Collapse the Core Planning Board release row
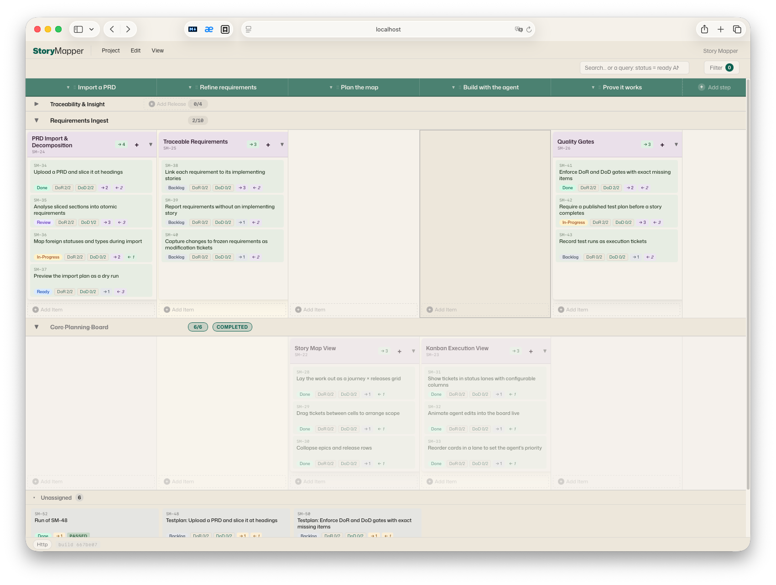The width and height of the screenshot is (776, 585). click(x=36, y=327)
